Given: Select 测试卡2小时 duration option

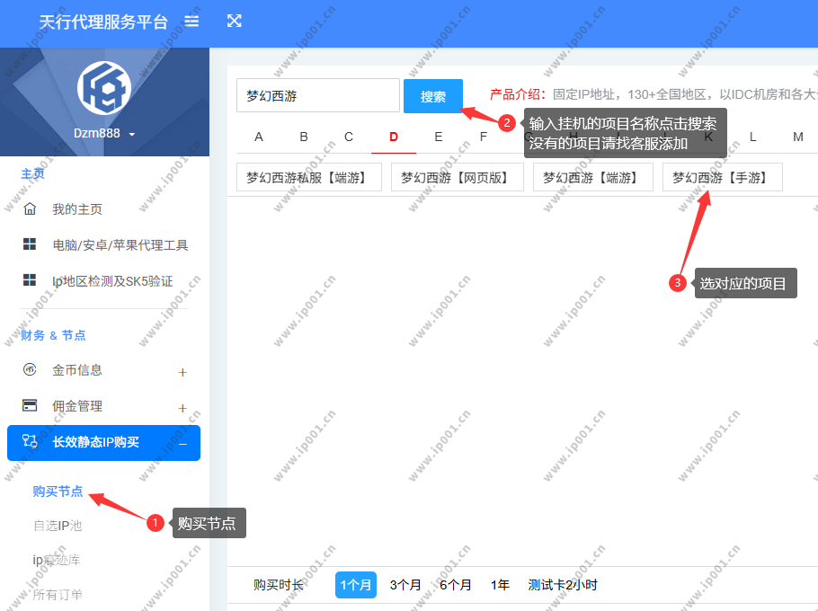Looking at the screenshot, I should click(x=563, y=585).
